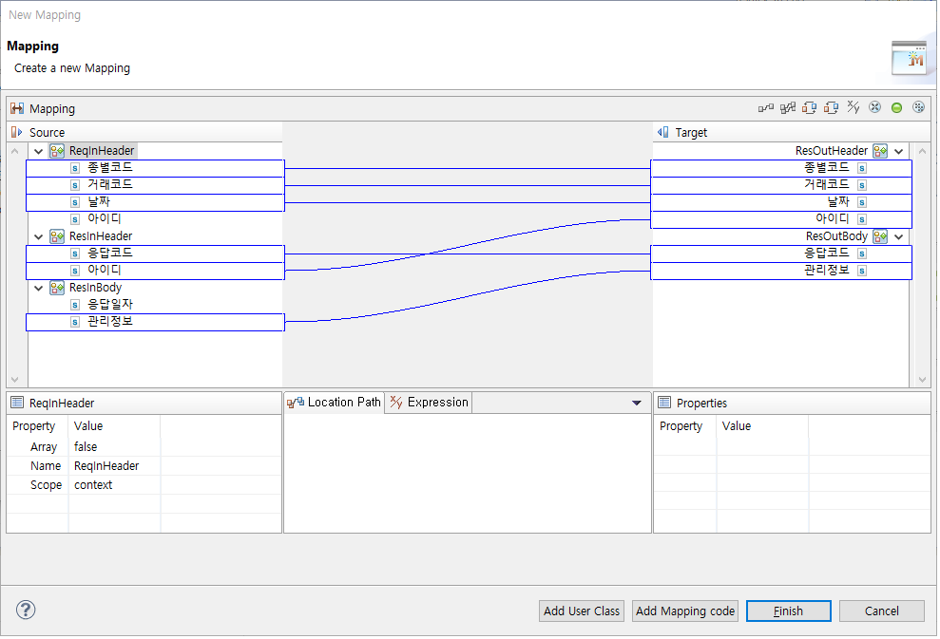The width and height of the screenshot is (940, 639).
Task: Click the help question mark icon
Action: [x=25, y=611]
